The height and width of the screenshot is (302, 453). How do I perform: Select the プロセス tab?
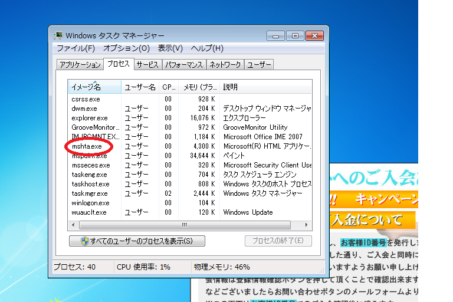(x=119, y=64)
